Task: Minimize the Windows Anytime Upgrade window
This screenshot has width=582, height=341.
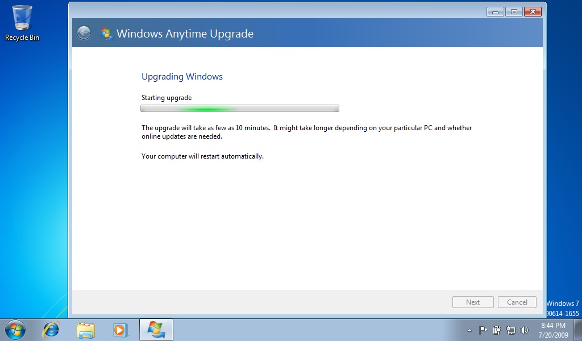Action: pos(495,12)
